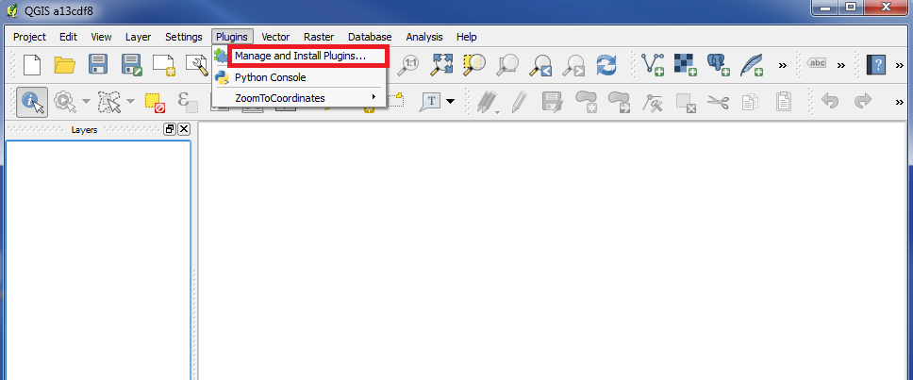
Task: Save project with the floppy disk icon
Action: click(x=98, y=64)
